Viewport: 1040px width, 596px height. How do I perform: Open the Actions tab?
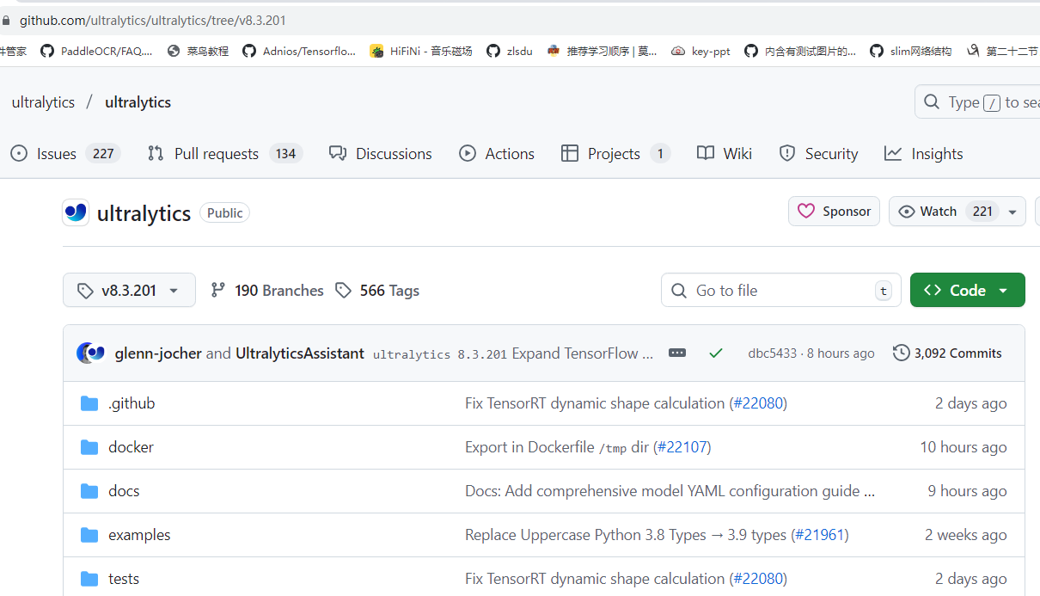click(x=497, y=154)
